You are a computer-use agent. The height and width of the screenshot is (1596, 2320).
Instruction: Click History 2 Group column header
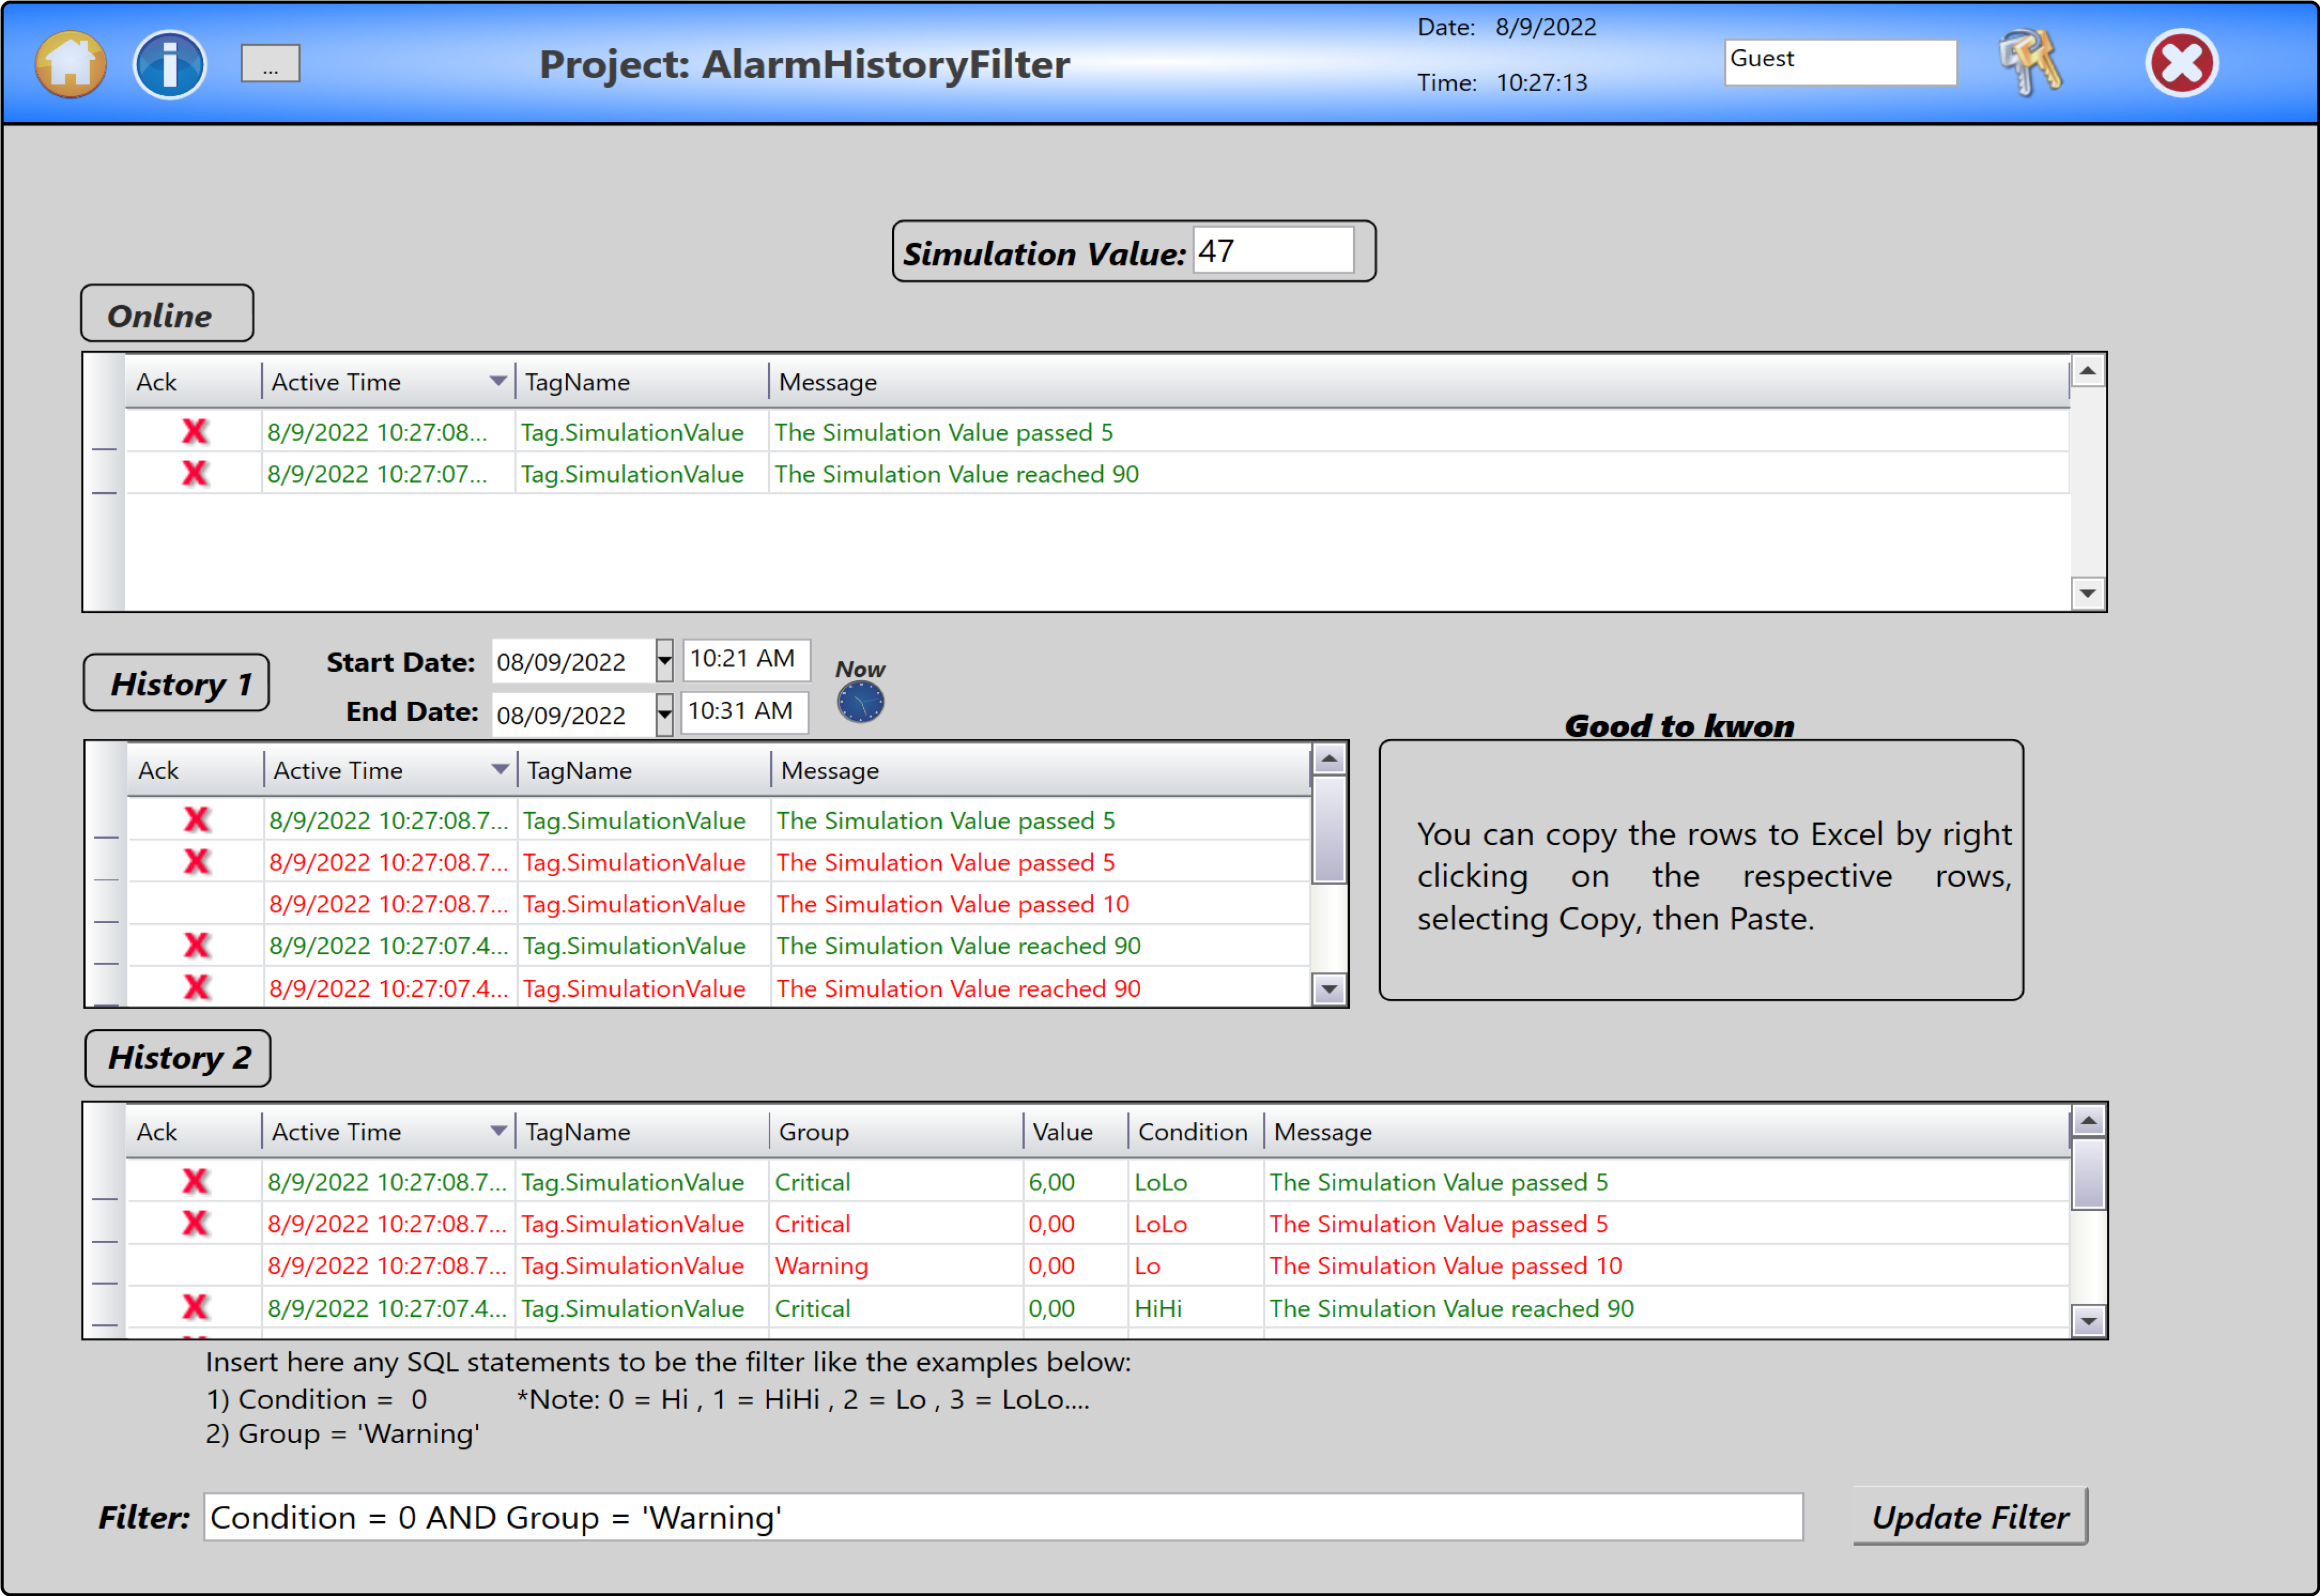[896, 1132]
